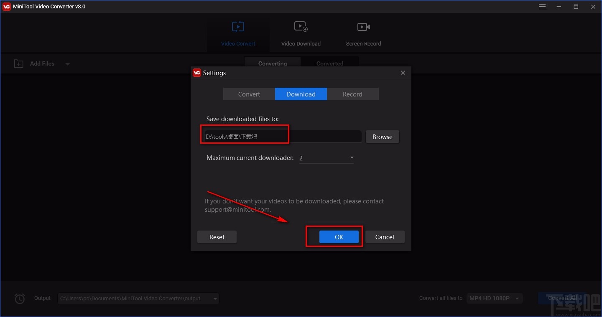Viewport: 602px width, 317px height.
Task: Switch to the Converted tab
Action: 330,63
